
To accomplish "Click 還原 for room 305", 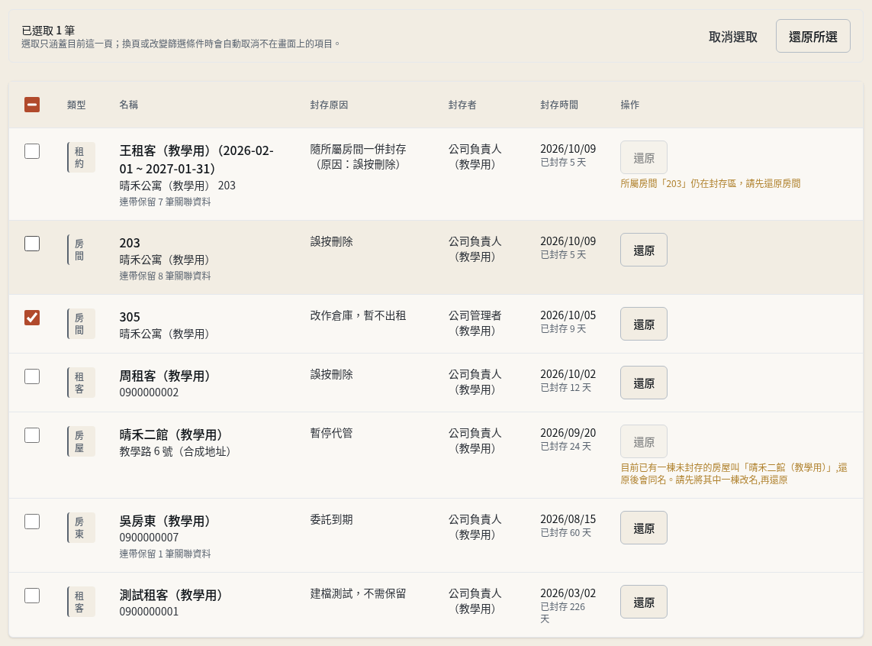I will point(643,324).
